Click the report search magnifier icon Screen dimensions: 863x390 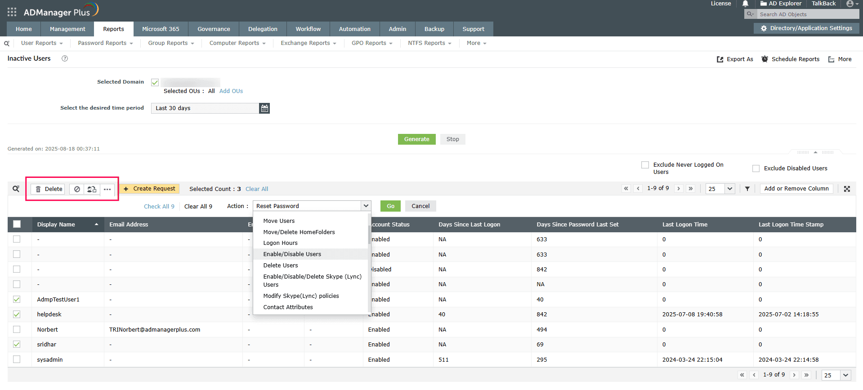(x=7, y=44)
